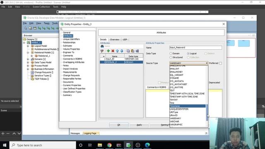This screenshot has height=149, width=265.
Task: Select the Input_ID attribute row
Action: [x=121, y=59]
